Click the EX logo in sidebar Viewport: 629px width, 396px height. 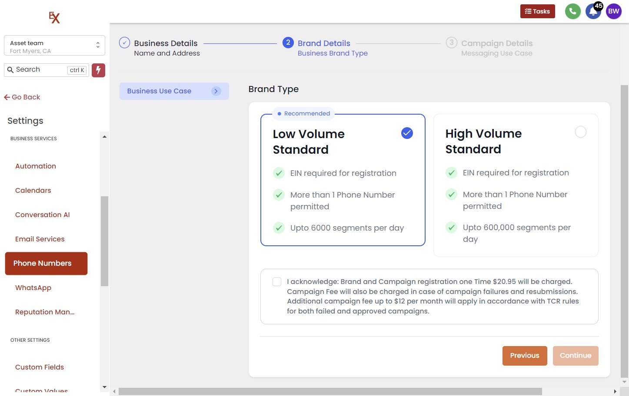54,17
